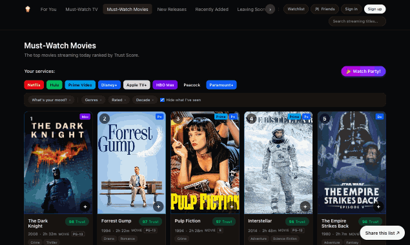This screenshot has width=410, height=245.
Task: Add Pulp Fiction using plus icon
Action: tap(232, 206)
